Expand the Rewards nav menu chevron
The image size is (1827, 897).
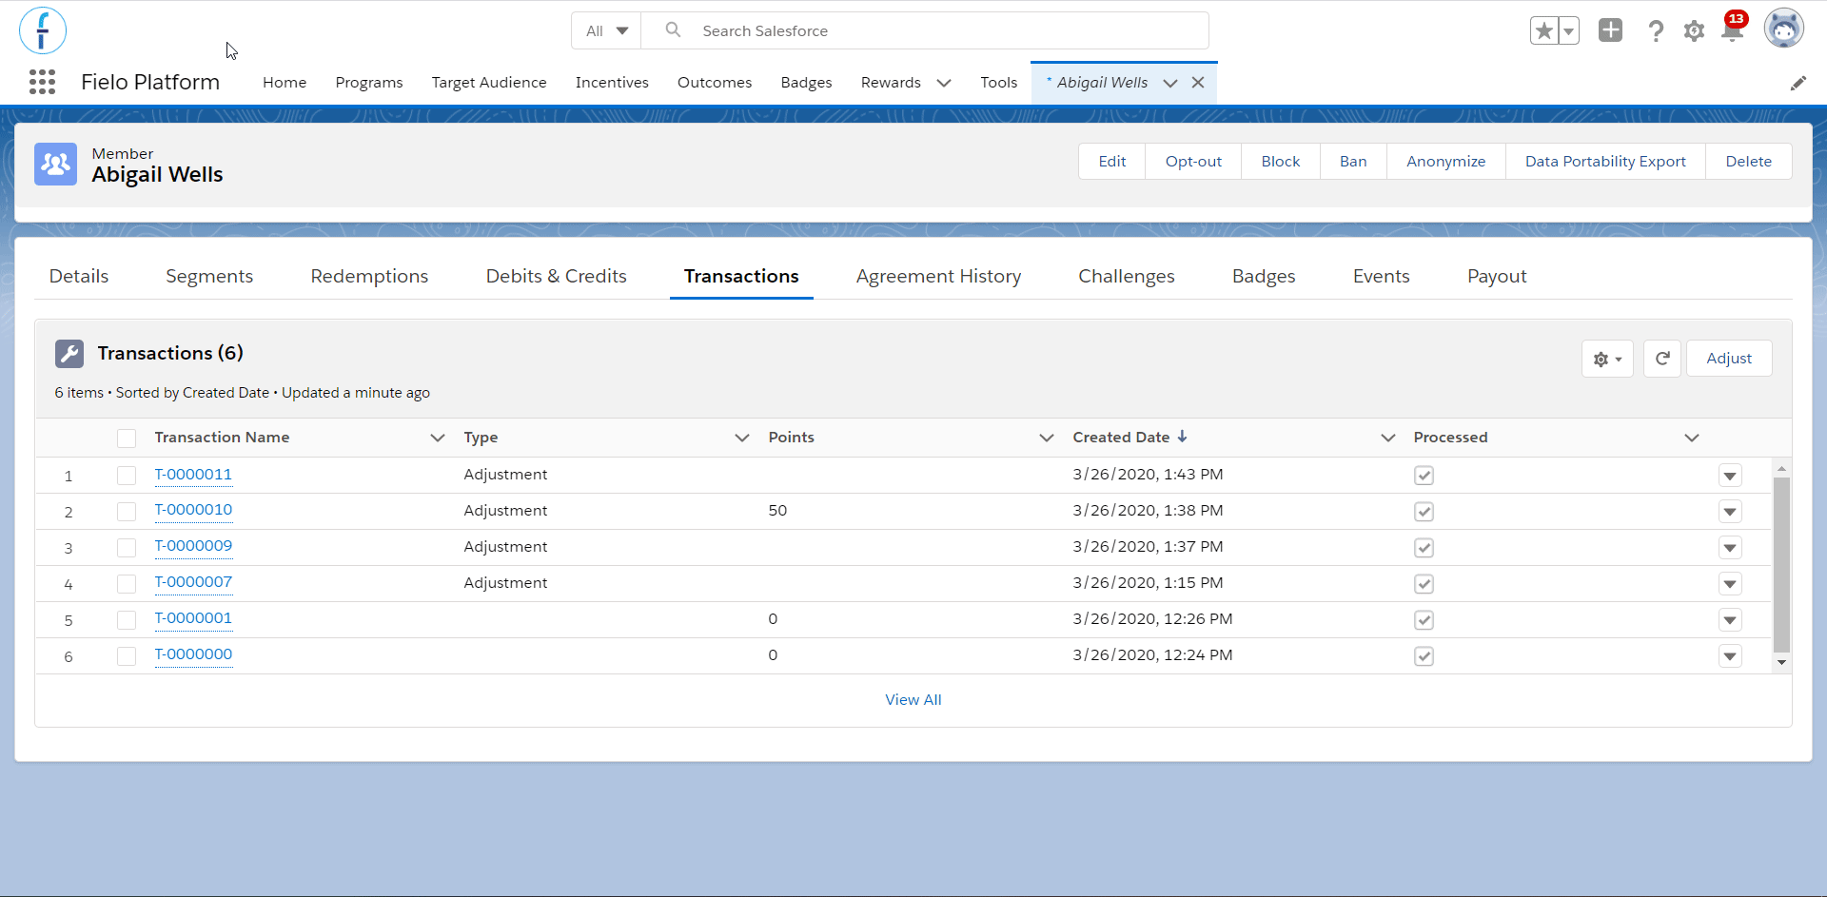(x=944, y=83)
